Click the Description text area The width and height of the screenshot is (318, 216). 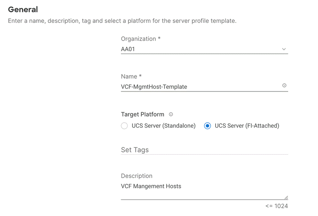pyautogui.click(x=204, y=191)
